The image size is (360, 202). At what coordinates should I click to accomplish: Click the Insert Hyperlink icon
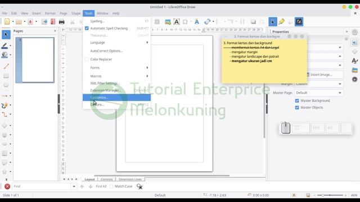(207, 22)
